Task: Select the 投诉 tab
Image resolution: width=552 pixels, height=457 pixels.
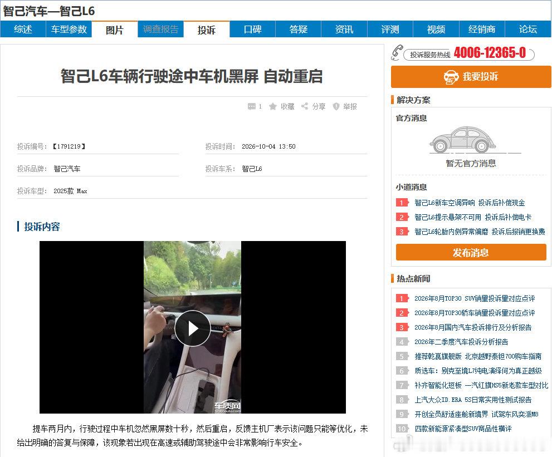Action: [x=207, y=29]
